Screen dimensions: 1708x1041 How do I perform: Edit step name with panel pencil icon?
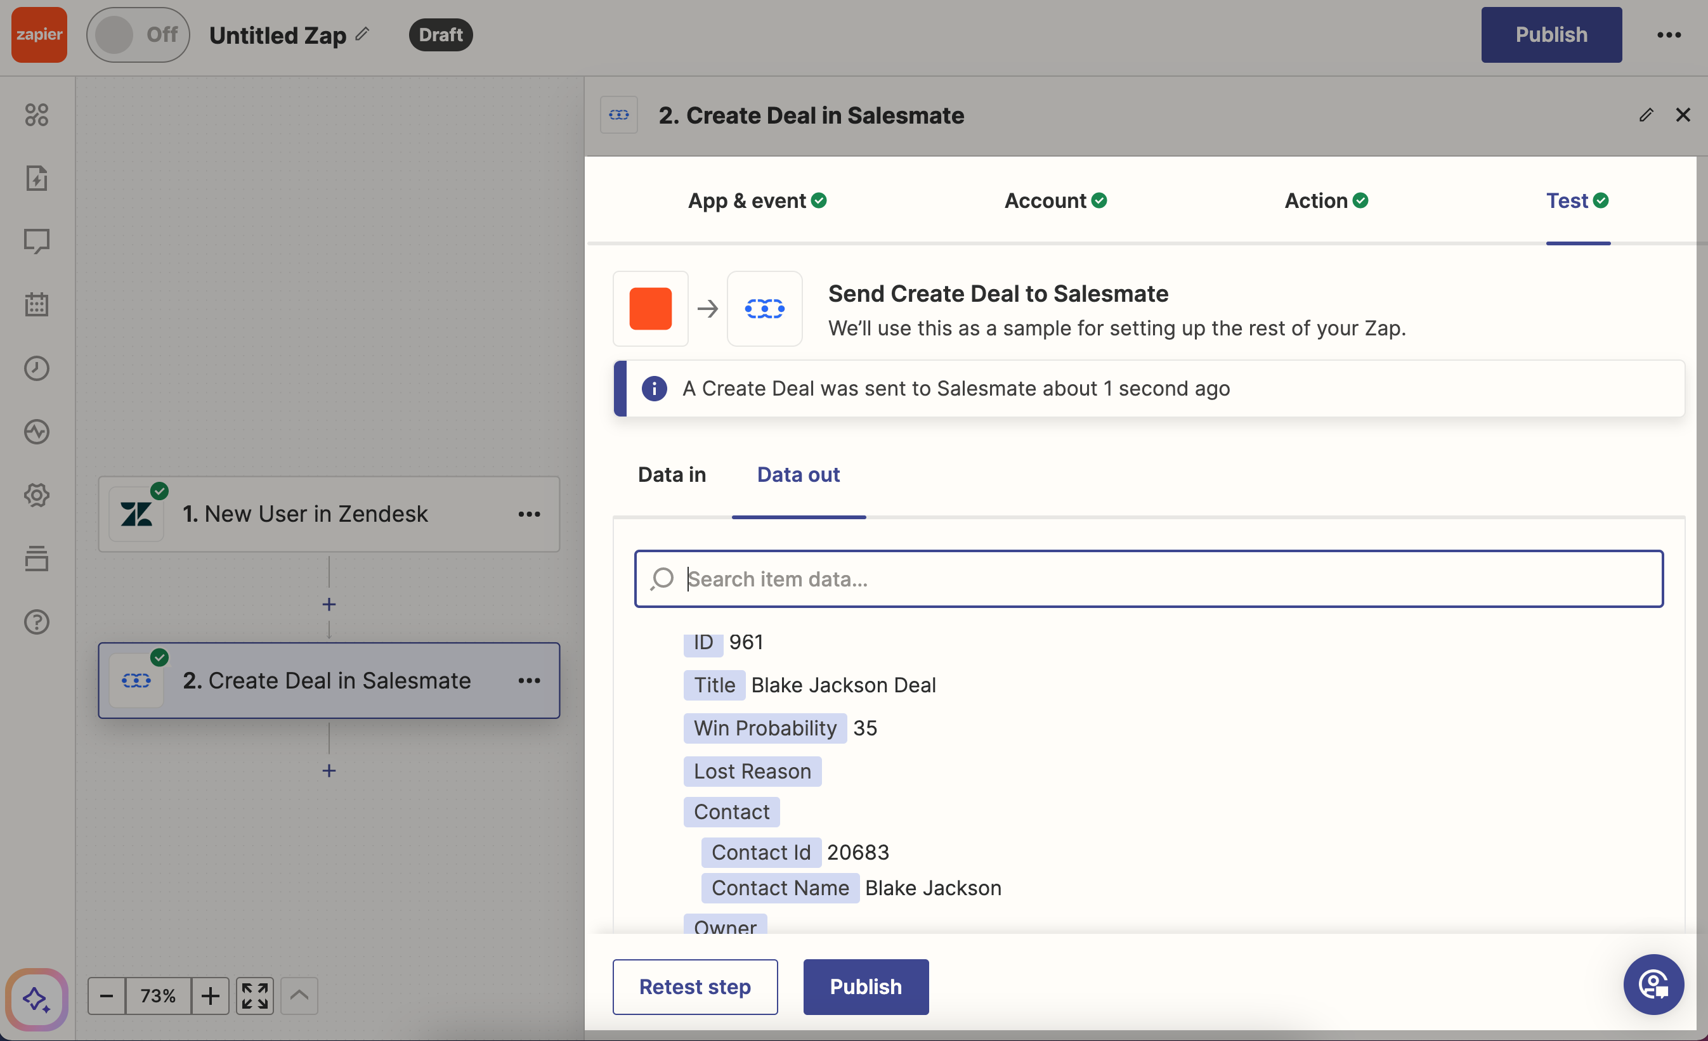pos(1646,115)
